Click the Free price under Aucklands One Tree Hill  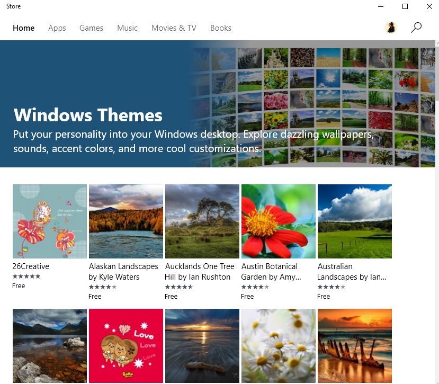tap(171, 296)
